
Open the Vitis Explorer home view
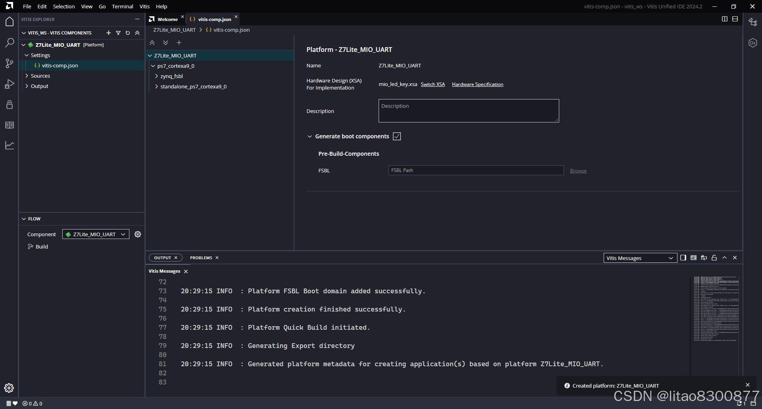click(10, 22)
